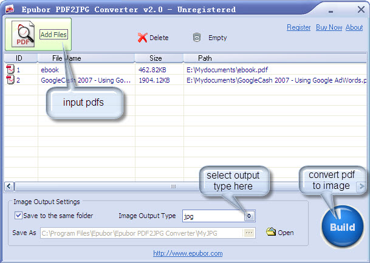Click the right arrow of horizontal scrollbar

[x=361, y=186]
